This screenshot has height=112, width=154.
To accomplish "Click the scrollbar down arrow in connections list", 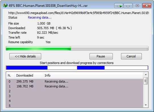I will click(146, 105).
